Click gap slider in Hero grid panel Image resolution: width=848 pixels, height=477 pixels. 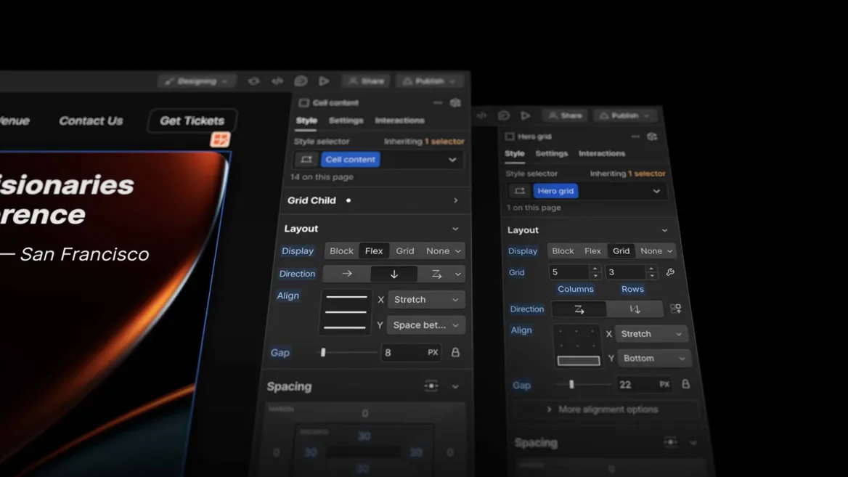(x=584, y=385)
